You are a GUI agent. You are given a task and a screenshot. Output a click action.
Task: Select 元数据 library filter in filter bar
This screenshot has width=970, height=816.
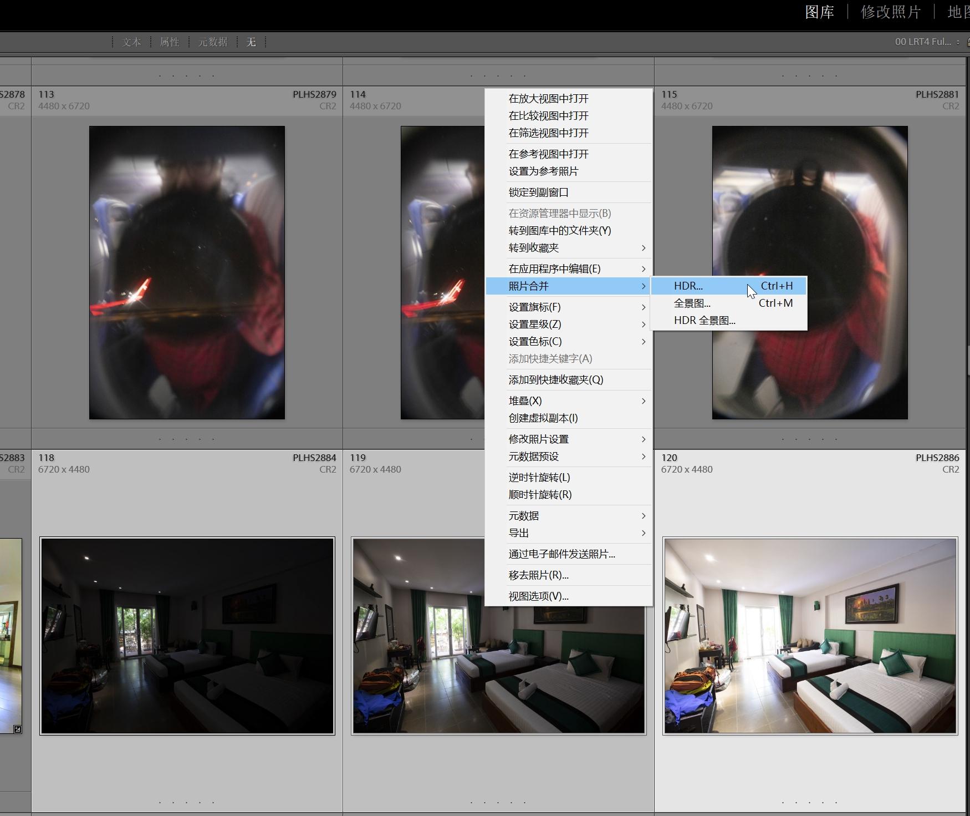[213, 42]
